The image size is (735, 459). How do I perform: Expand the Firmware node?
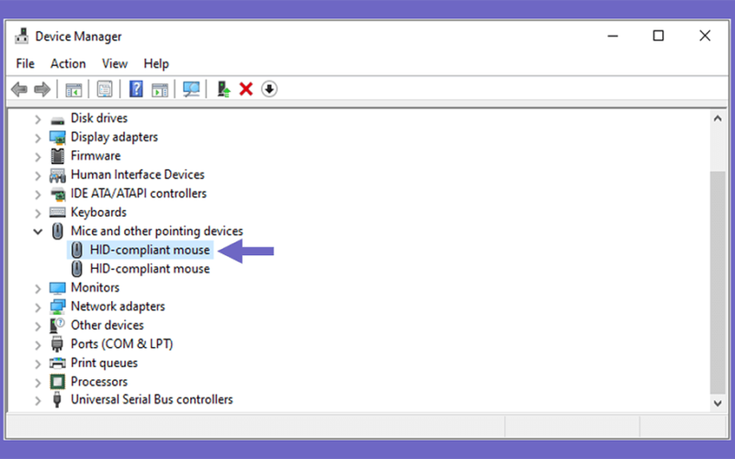[38, 156]
